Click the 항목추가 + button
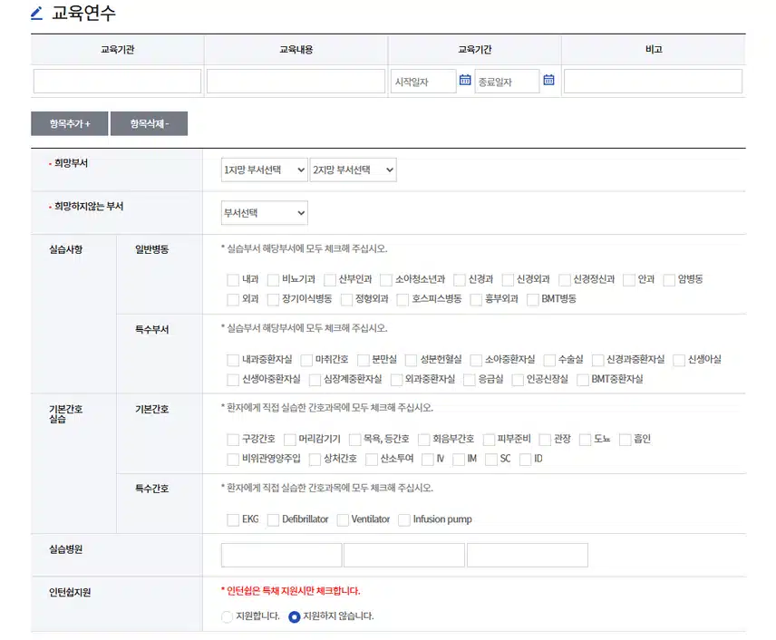 [x=69, y=123]
